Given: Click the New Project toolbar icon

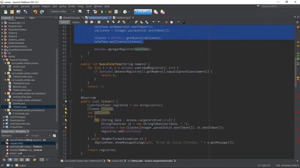Looking at the screenshot, I should point(12,12).
